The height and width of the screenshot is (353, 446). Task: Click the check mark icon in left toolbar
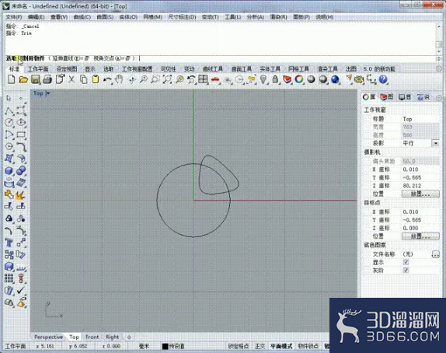(x=21, y=290)
